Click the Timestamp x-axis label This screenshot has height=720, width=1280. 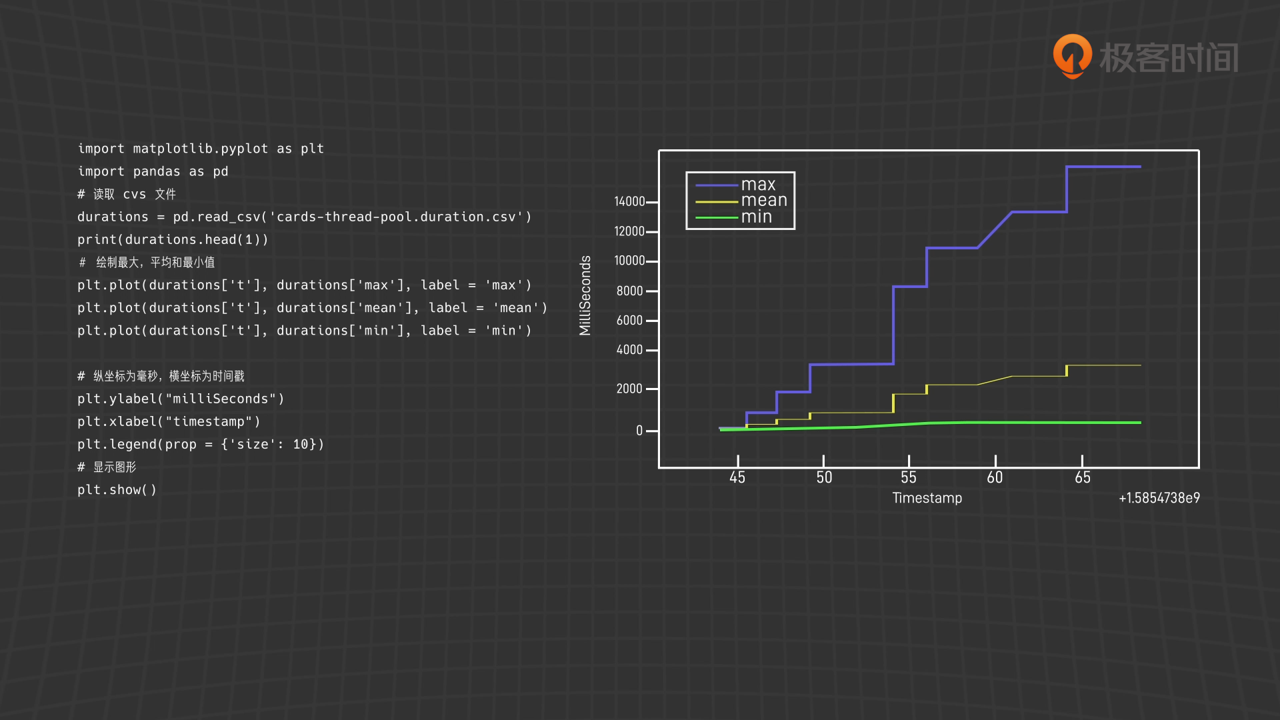[927, 498]
